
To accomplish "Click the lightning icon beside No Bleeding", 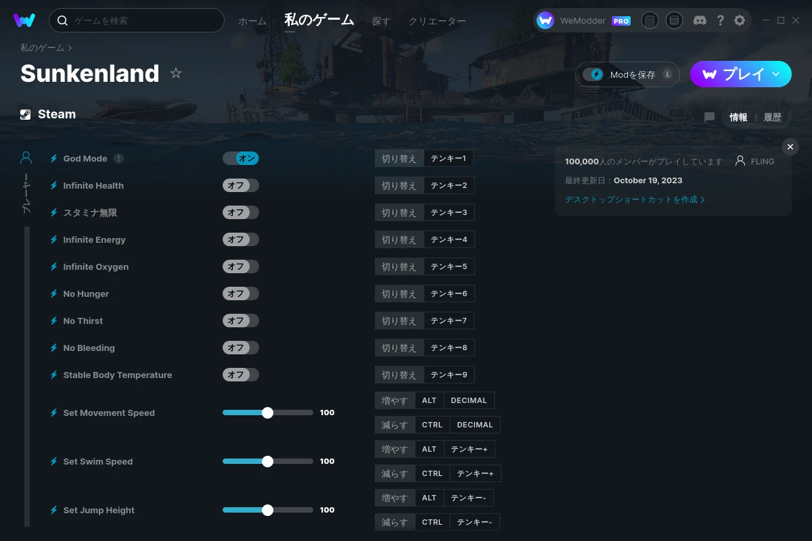I will 54,348.
